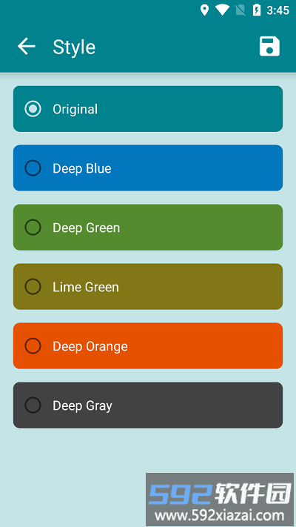Tap the Deep Gray label text
Viewport: 296px width, 527px height.
82,405
